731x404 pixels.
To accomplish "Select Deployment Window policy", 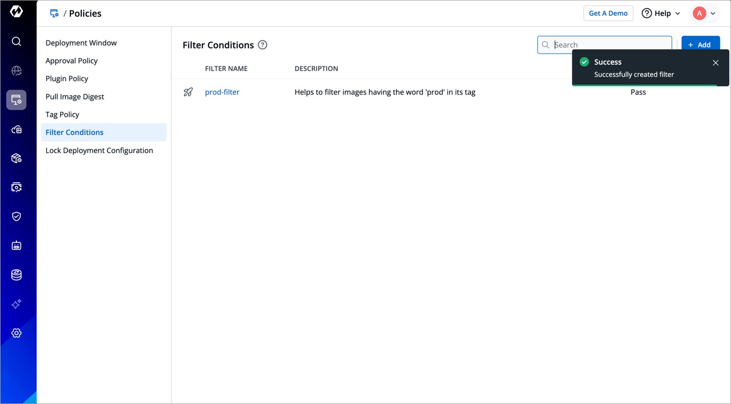I will pos(81,43).
